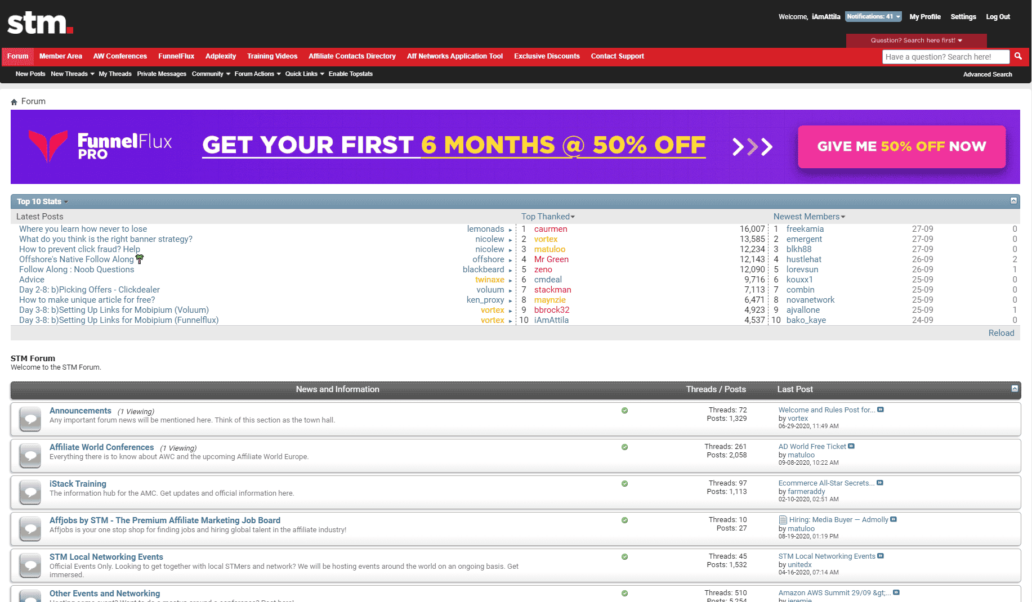Open thread Where you learn how never to lose
This screenshot has height=602, width=1032.
point(83,229)
